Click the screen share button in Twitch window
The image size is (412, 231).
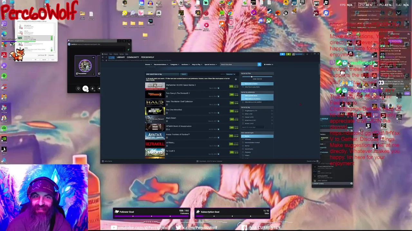(x=78, y=89)
